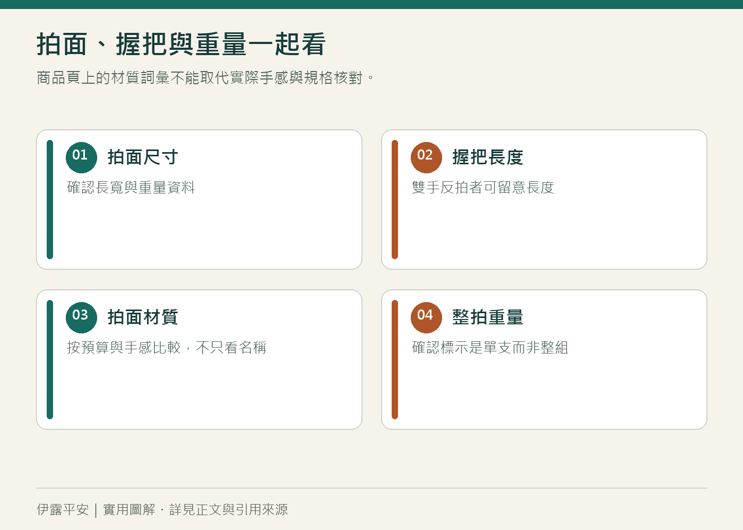Click the footer text 實用圖解
The image size is (743, 530).
(129, 510)
